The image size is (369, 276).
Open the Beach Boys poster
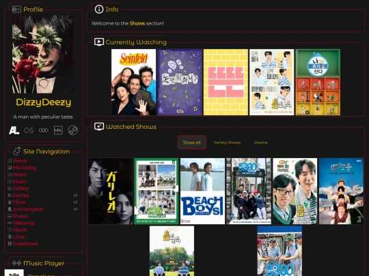[x=202, y=191]
